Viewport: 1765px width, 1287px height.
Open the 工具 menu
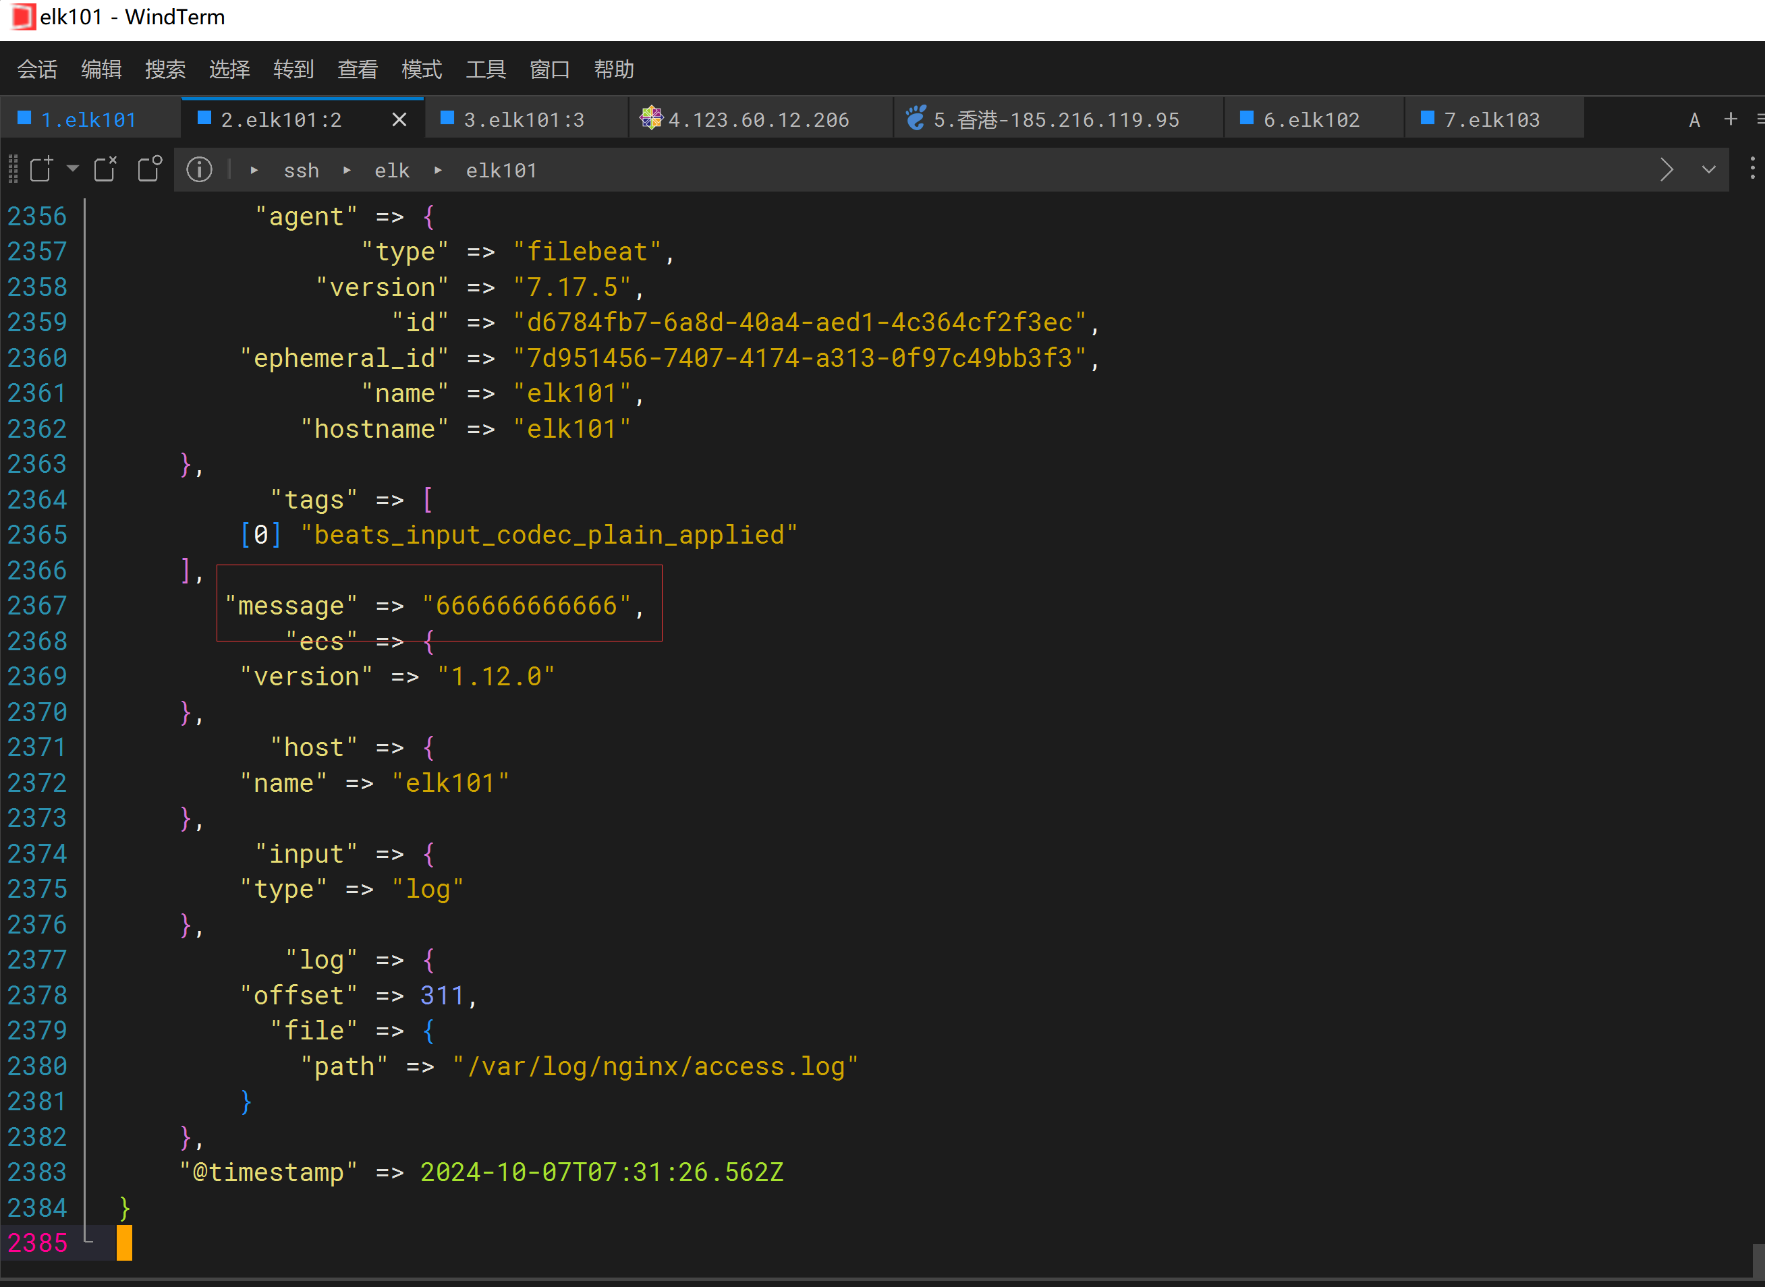coord(486,69)
